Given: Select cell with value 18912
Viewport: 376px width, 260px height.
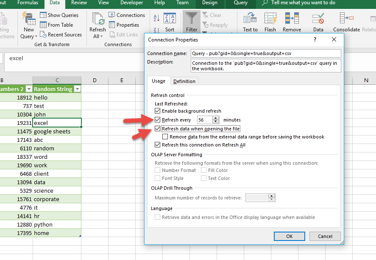Looking at the screenshot, I should pyautogui.click(x=16, y=97).
